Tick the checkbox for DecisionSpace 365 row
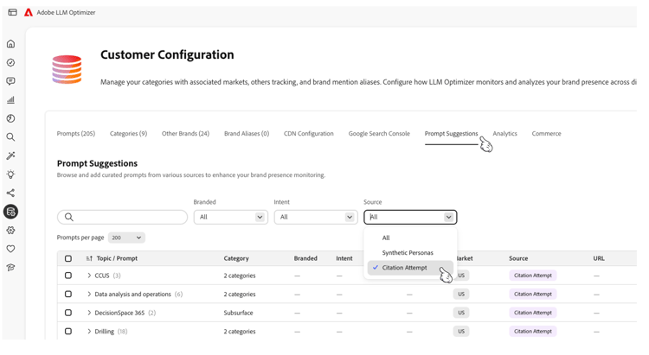Viewport: 649px width, 355px height. 68,313
